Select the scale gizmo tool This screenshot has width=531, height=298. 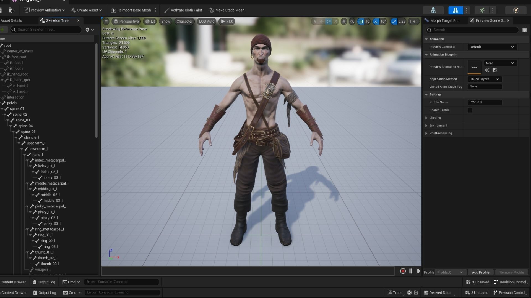tap(335, 21)
